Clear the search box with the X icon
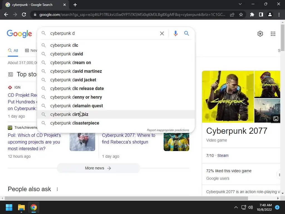285x214 pixels. tap(162, 33)
